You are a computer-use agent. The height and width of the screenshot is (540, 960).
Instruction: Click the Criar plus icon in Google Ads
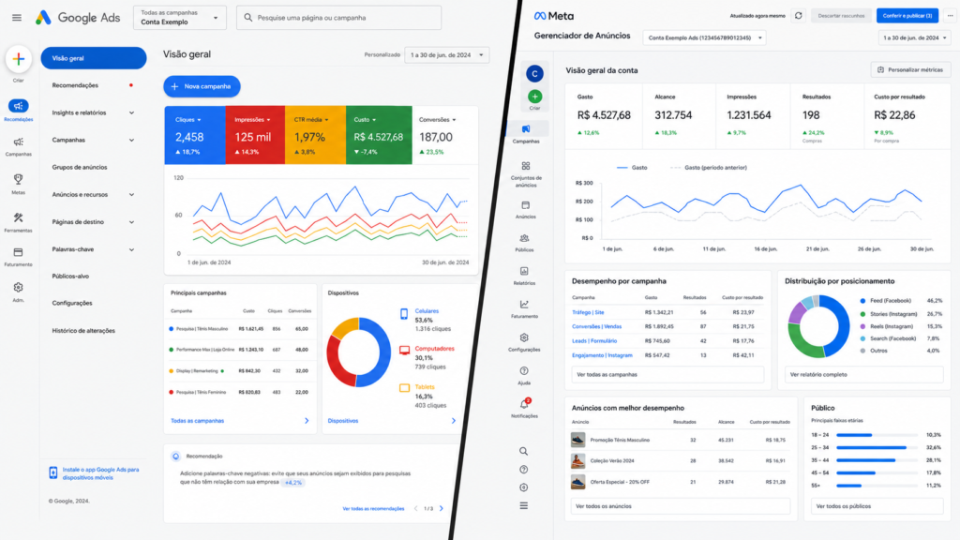coord(19,59)
